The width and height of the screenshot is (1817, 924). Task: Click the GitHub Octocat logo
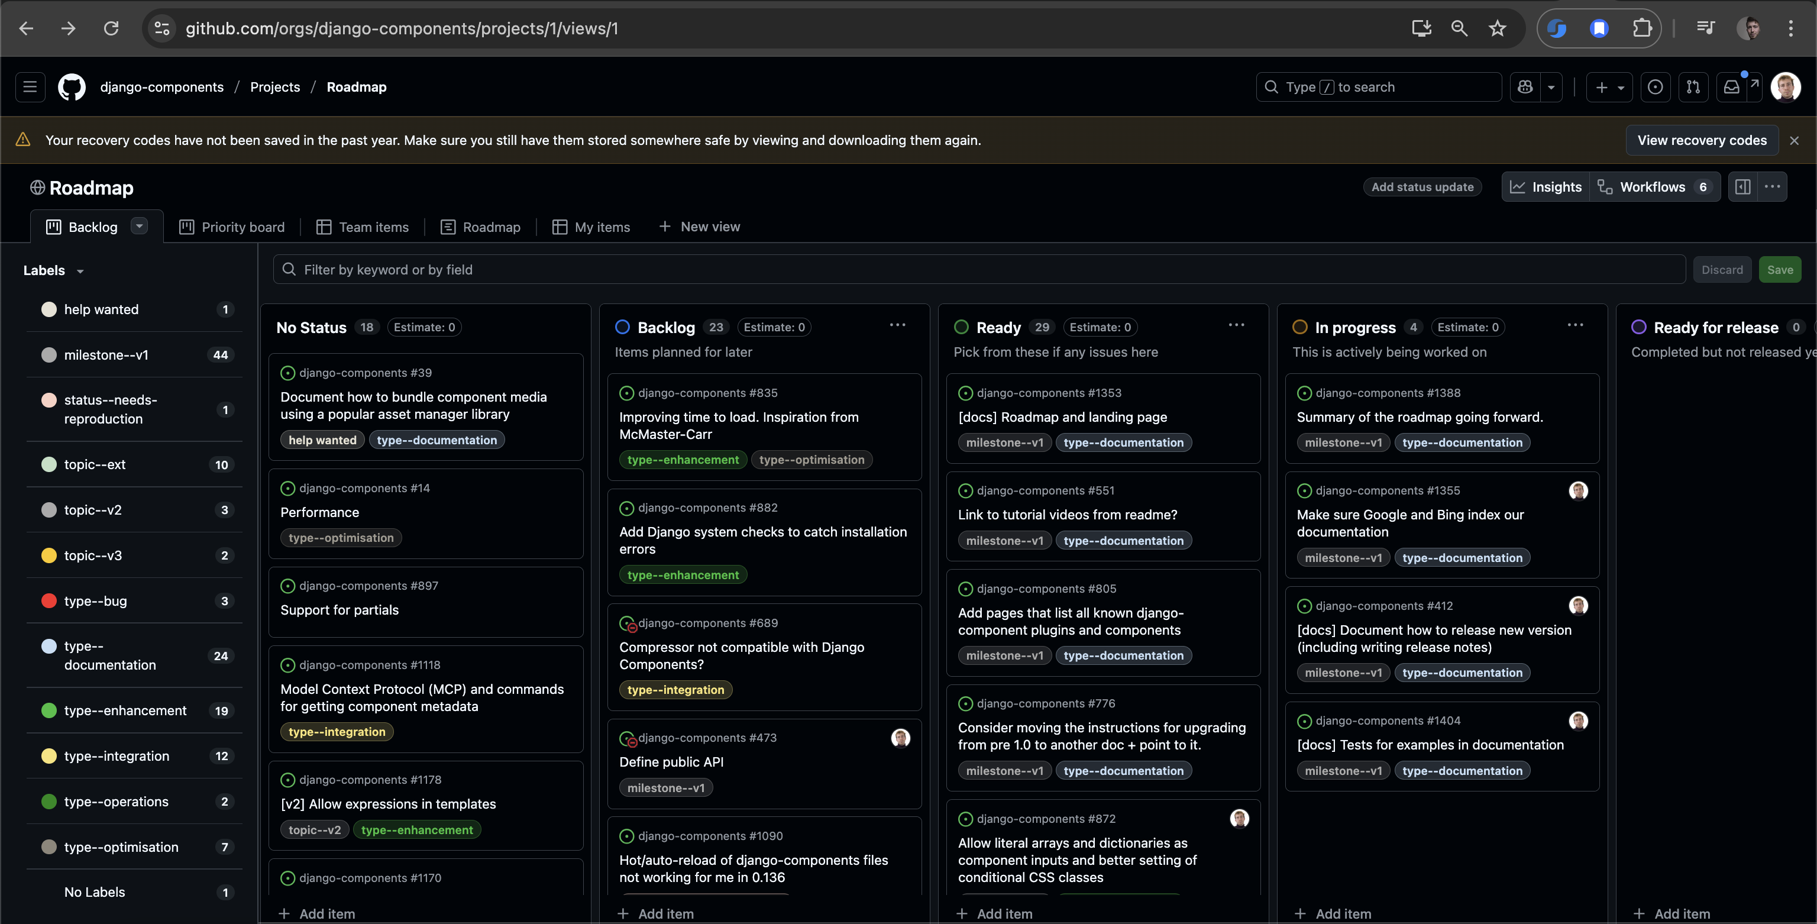[x=71, y=87]
